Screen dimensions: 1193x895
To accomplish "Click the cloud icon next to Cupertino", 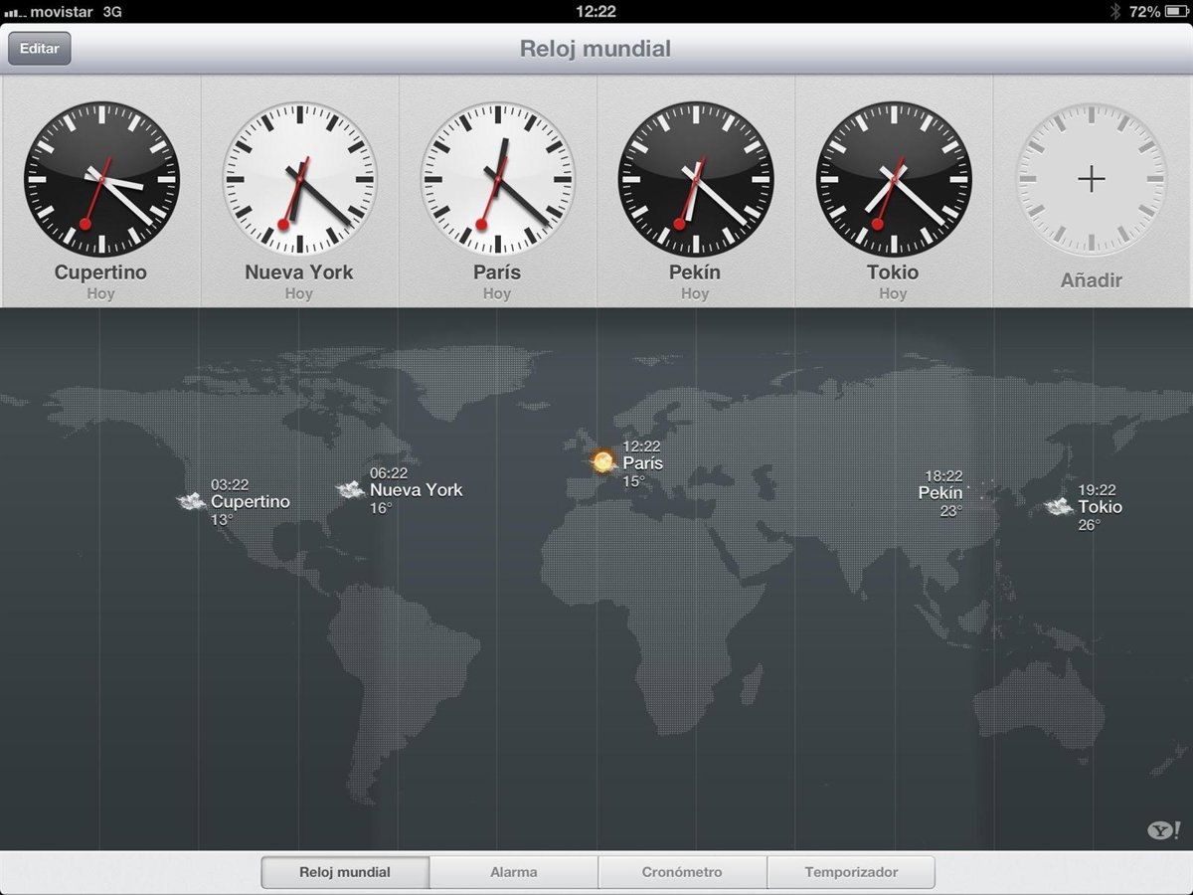I will [x=191, y=501].
